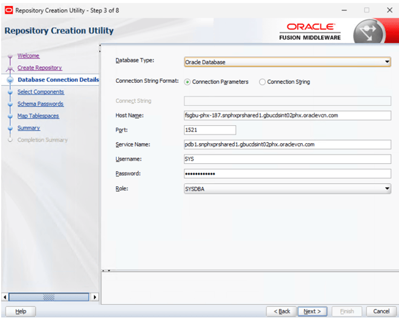Click the Port field containing 1521

210,130
